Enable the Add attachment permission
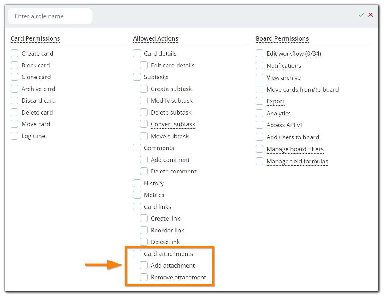The width and height of the screenshot is (386, 299). [144, 265]
